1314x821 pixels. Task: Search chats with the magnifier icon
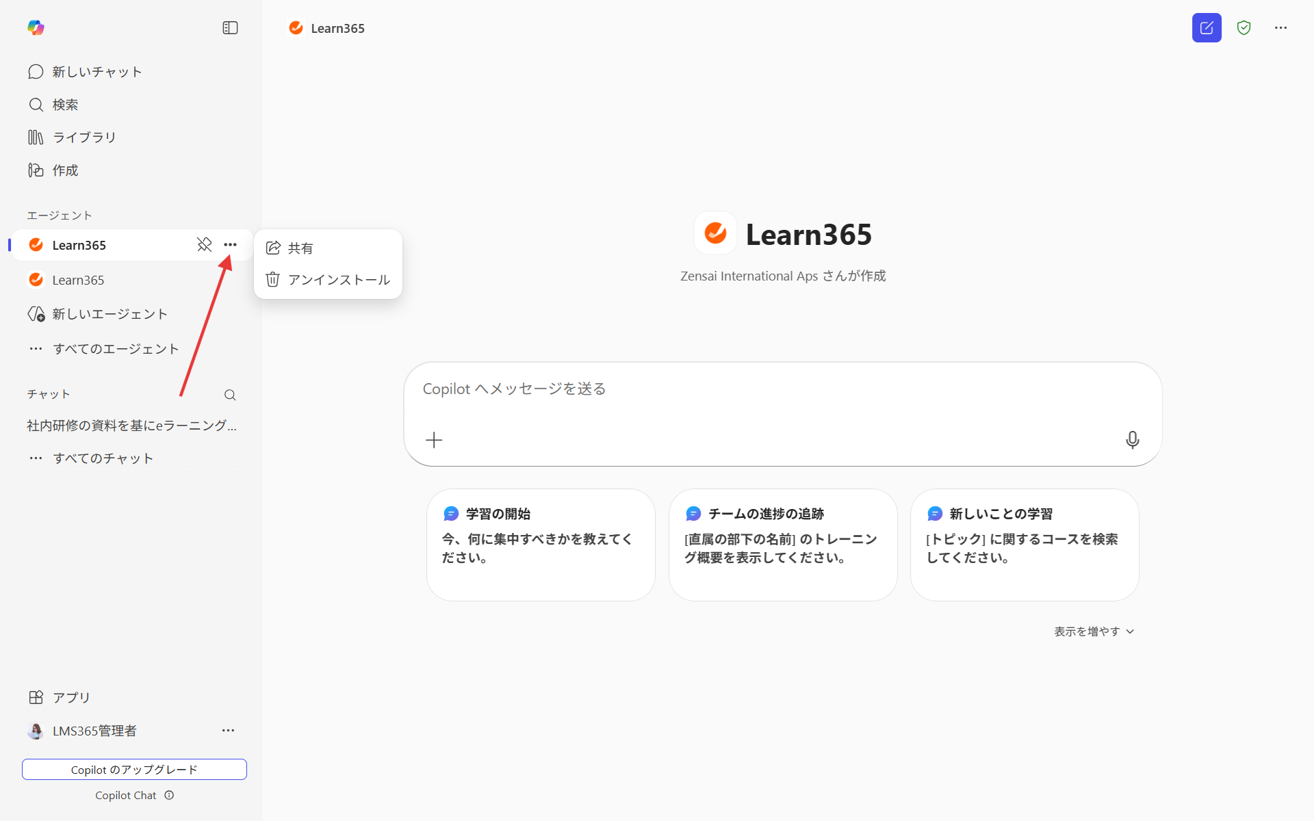pyautogui.click(x=230, y=395)
